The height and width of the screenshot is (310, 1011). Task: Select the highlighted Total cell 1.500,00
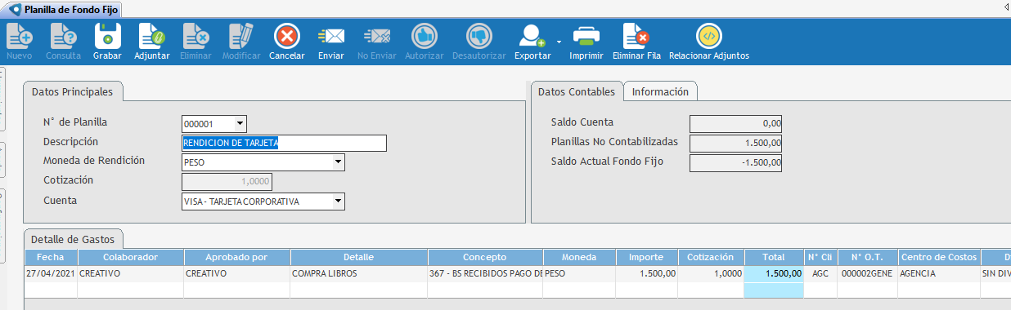click(x=774, y=273)
